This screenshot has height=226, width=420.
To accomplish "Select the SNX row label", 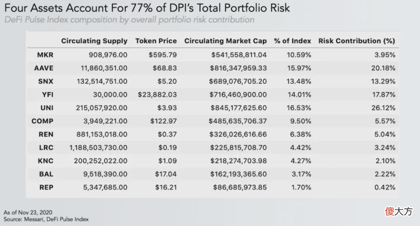I will (45, 81).
